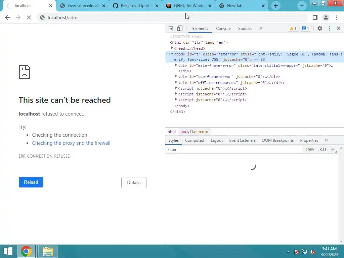Select body#t.neterror breadcrumb
Viewport: 344px width, 258px height.
pyautogui.click(x=195, y=132)
